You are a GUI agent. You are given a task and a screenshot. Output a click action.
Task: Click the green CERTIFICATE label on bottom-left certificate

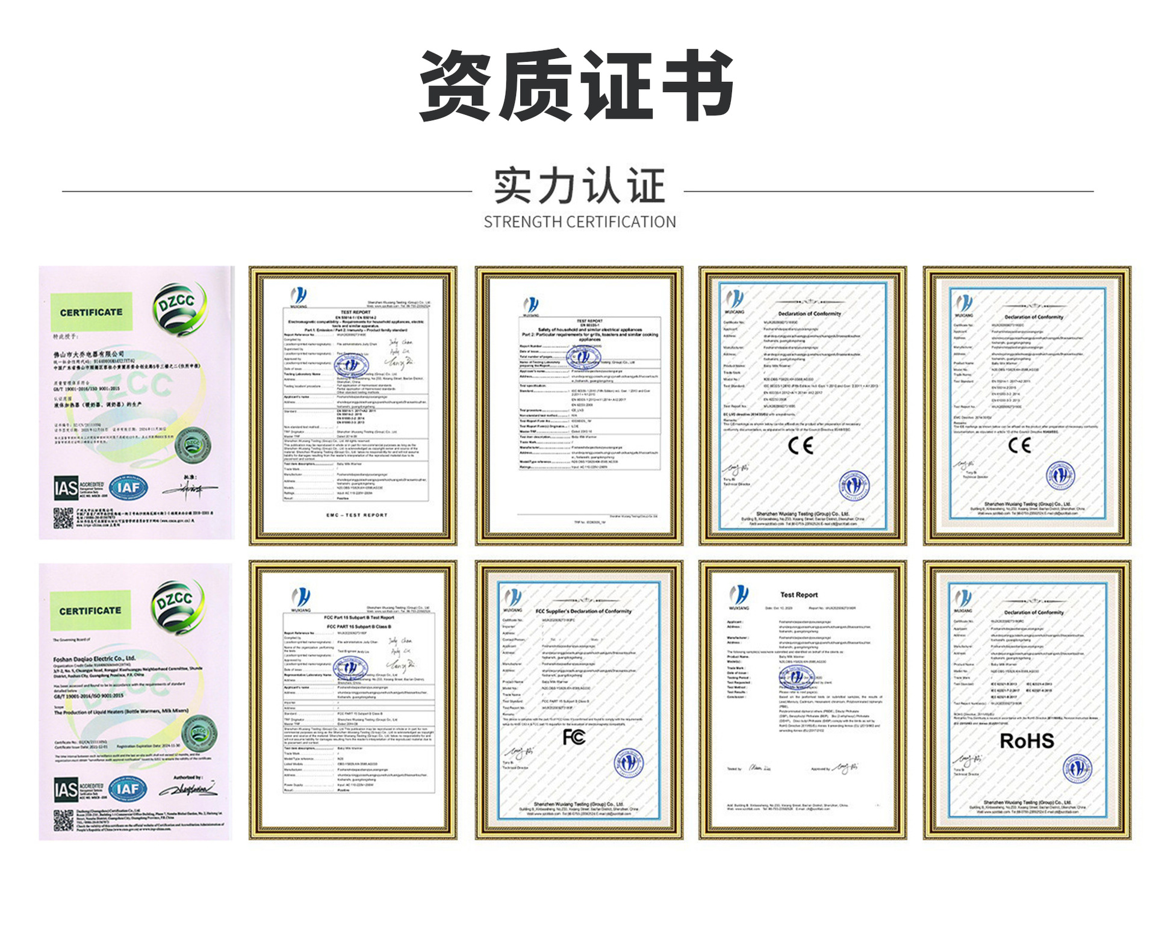tap(90, 610)
